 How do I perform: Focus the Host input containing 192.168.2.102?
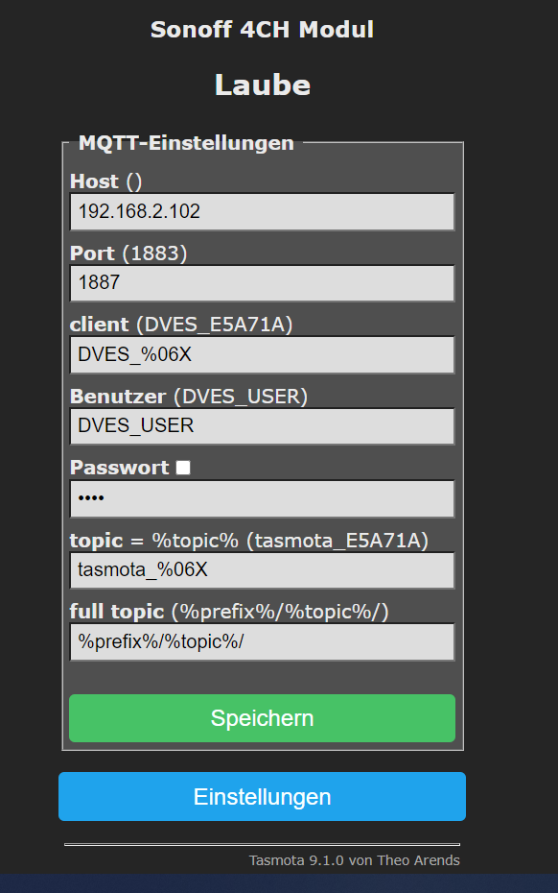pos(262,212)
